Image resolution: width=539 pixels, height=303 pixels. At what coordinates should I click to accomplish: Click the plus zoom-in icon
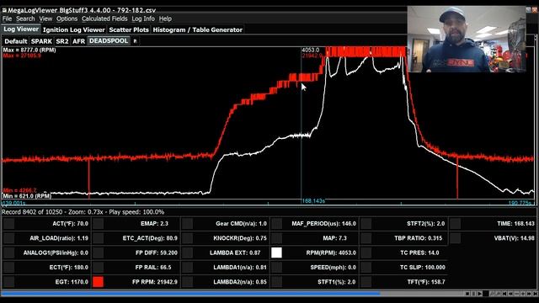pyautogui.click(x=523, y=294)
